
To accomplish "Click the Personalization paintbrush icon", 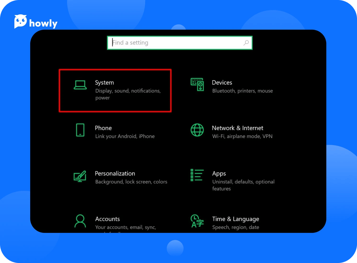I will point(80,176).
